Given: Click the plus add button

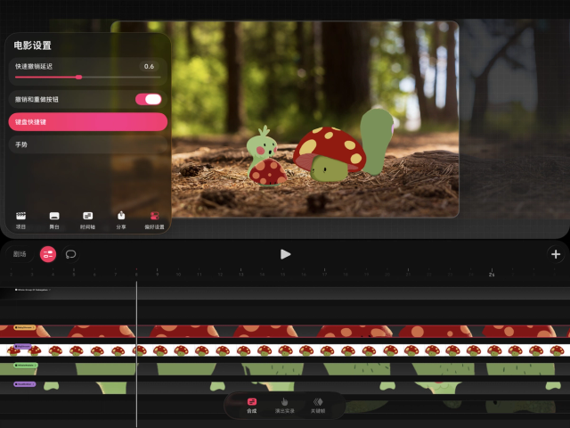Looking at the screenshot, I should 556,254.
